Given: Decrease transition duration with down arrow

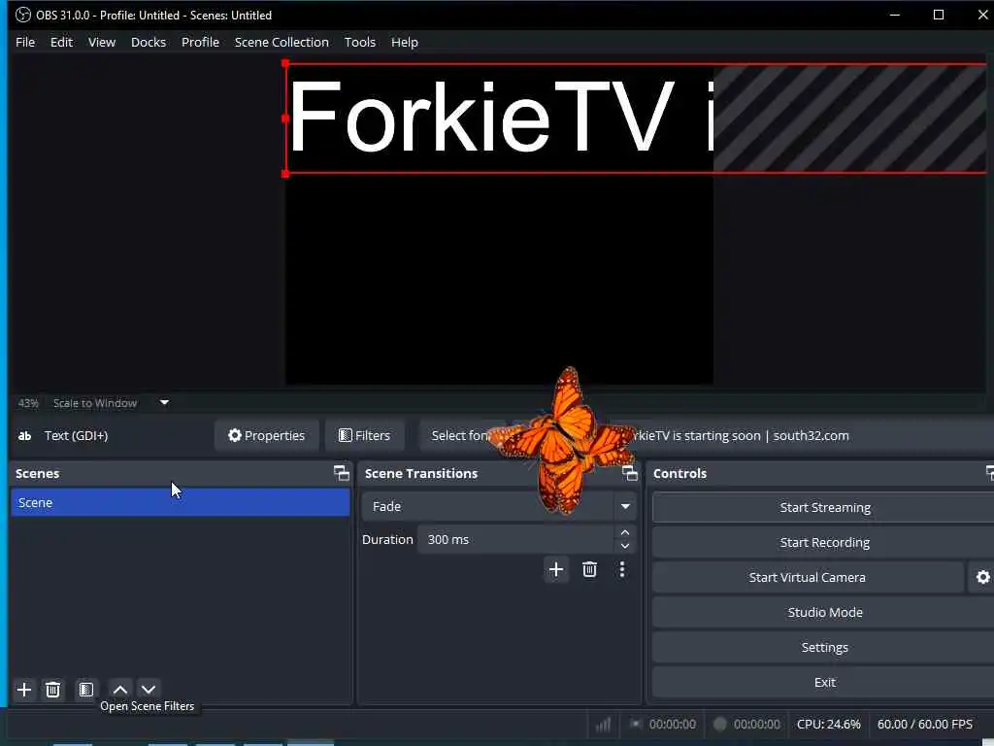Looking at the screenshot, I should pyautogui.click(x=625, y=546).
